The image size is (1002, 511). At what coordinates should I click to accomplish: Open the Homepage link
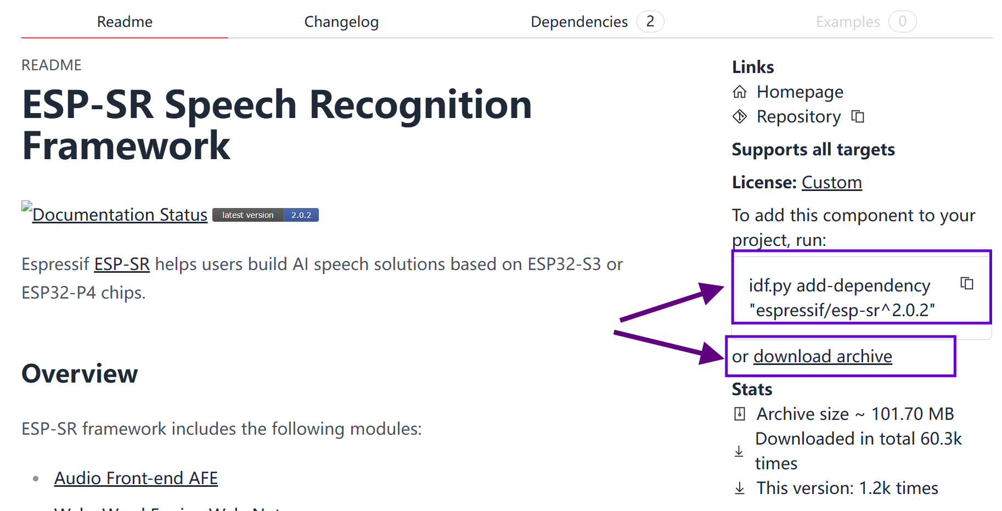[x=800, y=92]
